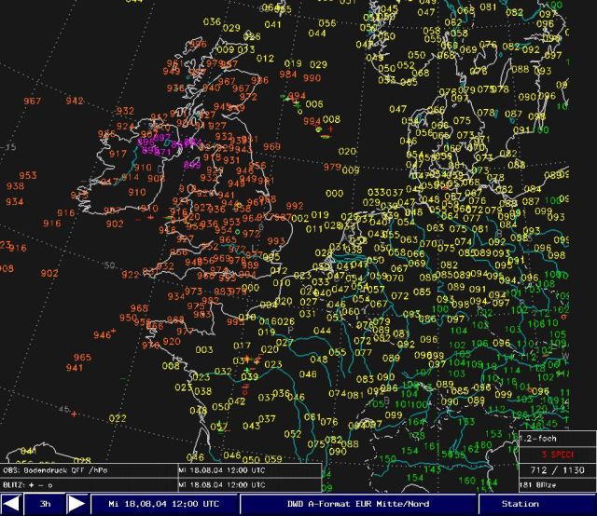
Task: Click the left arrow to step back in time
Action: 12,504
